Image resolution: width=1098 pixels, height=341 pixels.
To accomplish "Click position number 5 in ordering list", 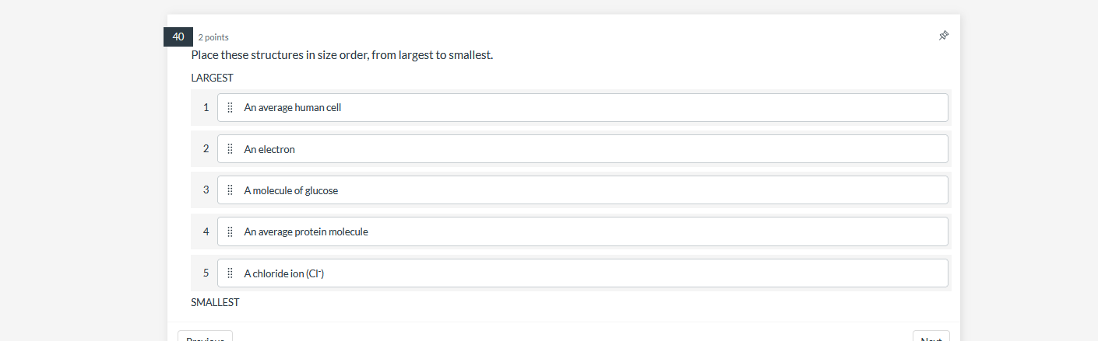I will 206,273.
